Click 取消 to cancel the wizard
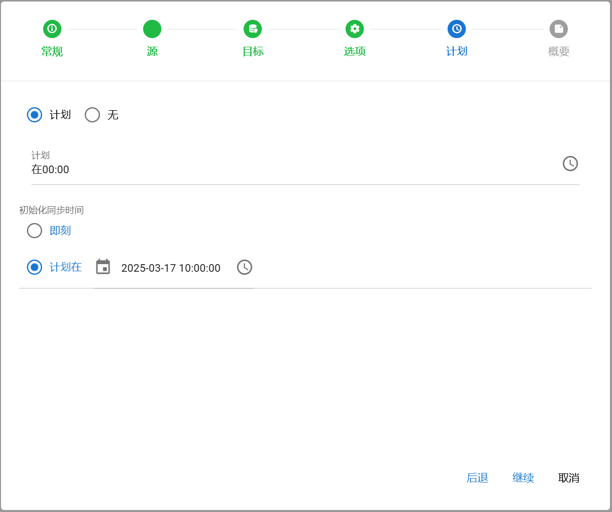Image resolution: width=612 pixels, height=512 pixels. pos(568,478)
